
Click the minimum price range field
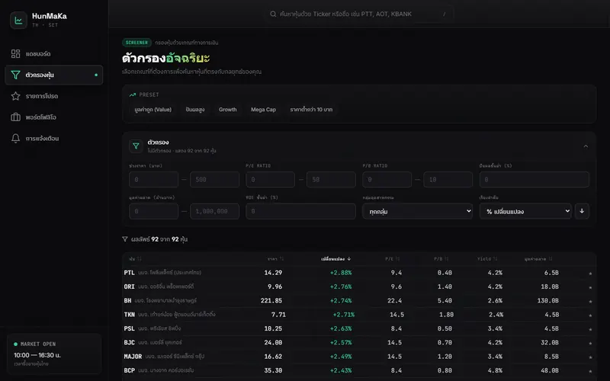point(154,180)
